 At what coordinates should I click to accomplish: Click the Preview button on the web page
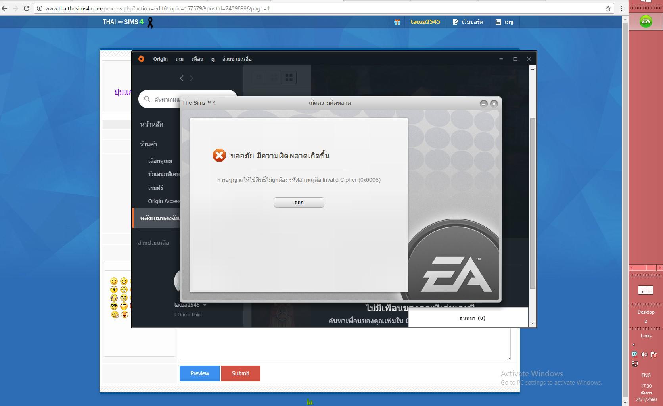[199, 373]
